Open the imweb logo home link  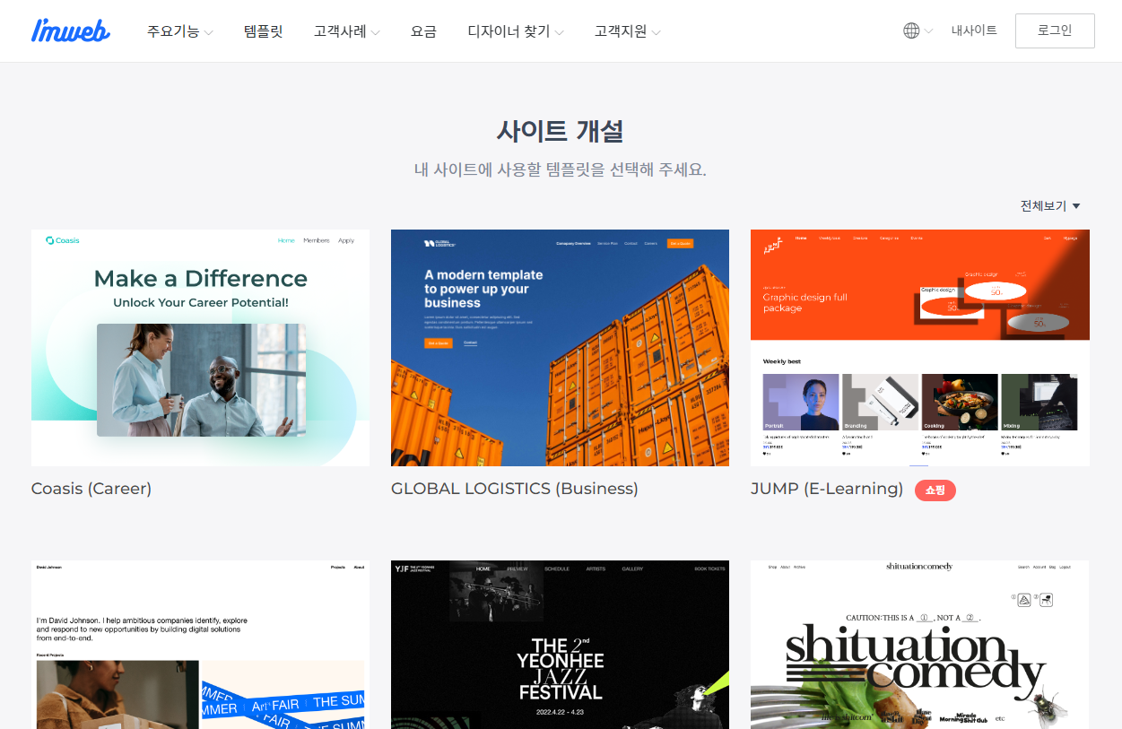pyautogui.click(x=70, y=30)
